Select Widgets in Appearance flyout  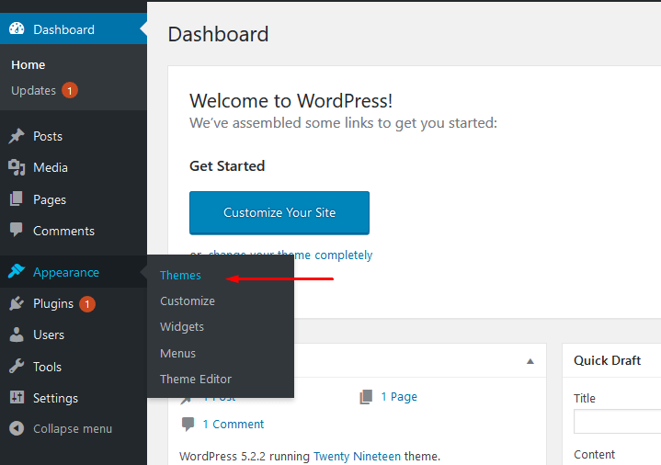[182, 327]
